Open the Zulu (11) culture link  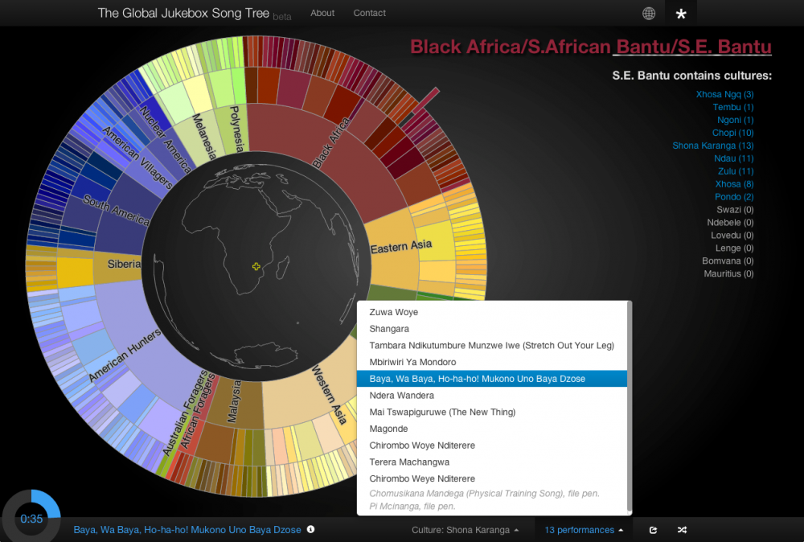point(734,171)
